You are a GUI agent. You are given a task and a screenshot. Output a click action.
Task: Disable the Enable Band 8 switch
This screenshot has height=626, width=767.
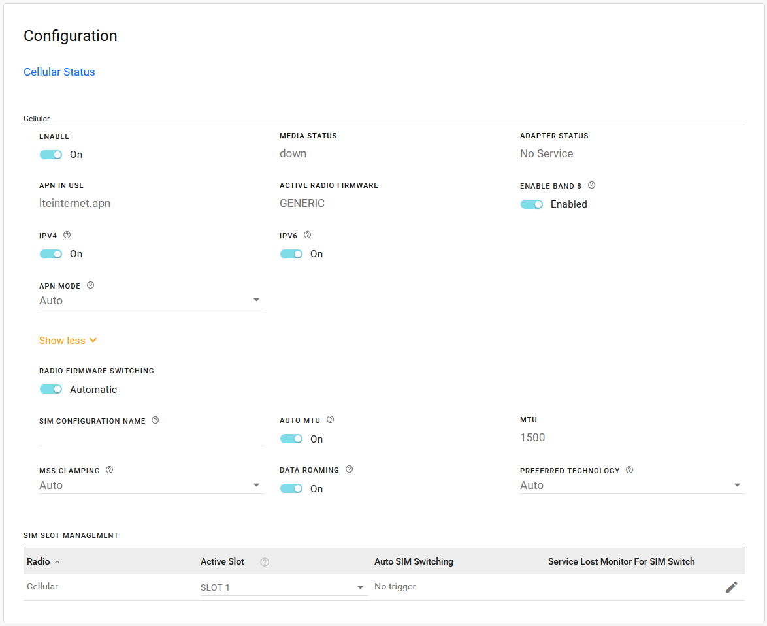(532, 204)
